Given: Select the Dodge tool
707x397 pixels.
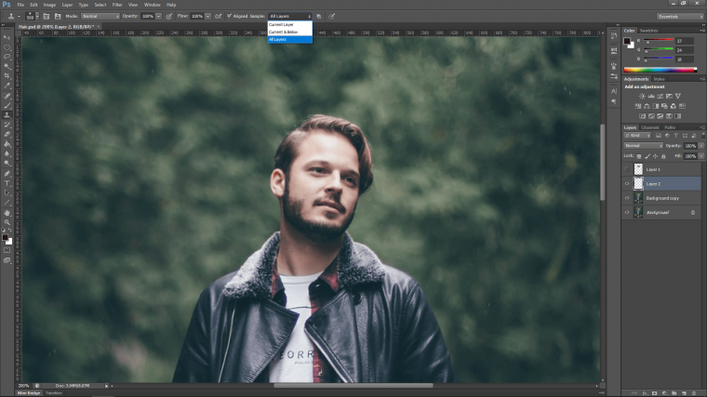Looking at the screenshot, I should point(7,163).
